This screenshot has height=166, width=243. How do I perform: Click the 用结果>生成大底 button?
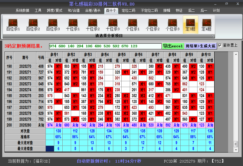click(200, 45)
